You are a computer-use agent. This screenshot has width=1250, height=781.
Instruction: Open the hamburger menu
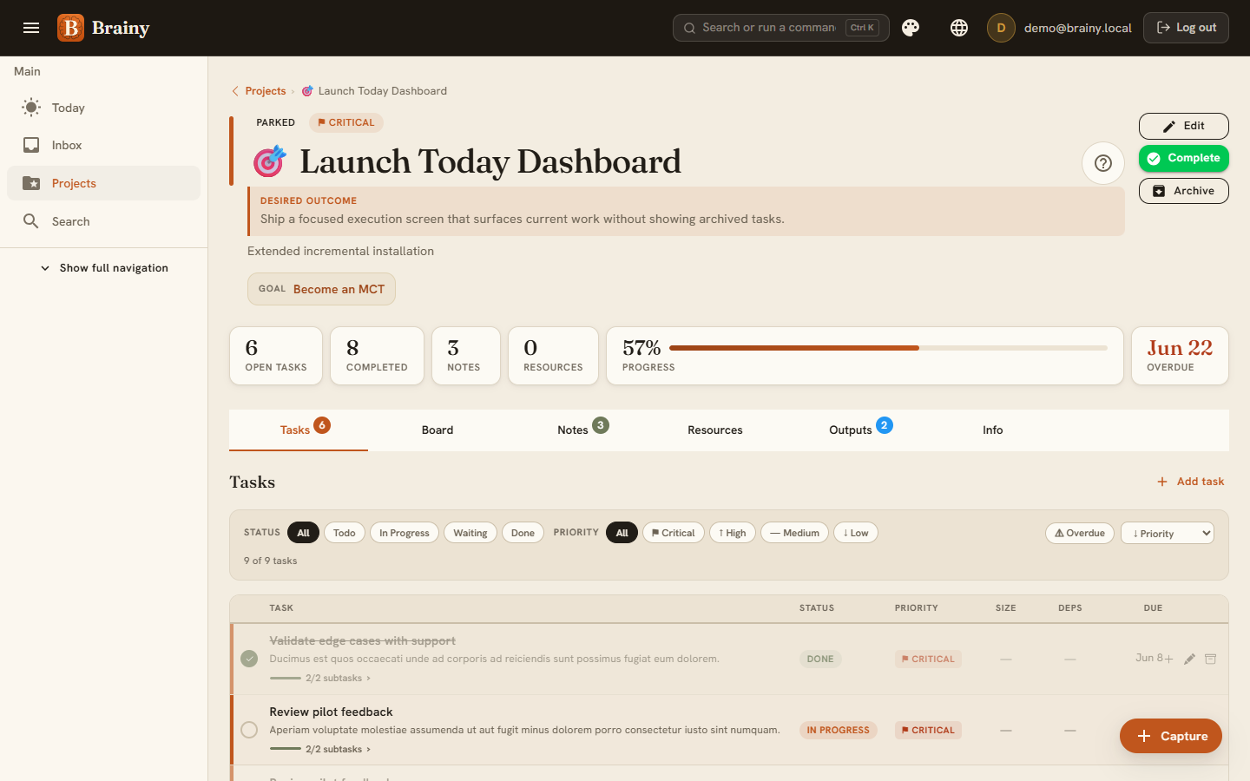coord(31,28)
